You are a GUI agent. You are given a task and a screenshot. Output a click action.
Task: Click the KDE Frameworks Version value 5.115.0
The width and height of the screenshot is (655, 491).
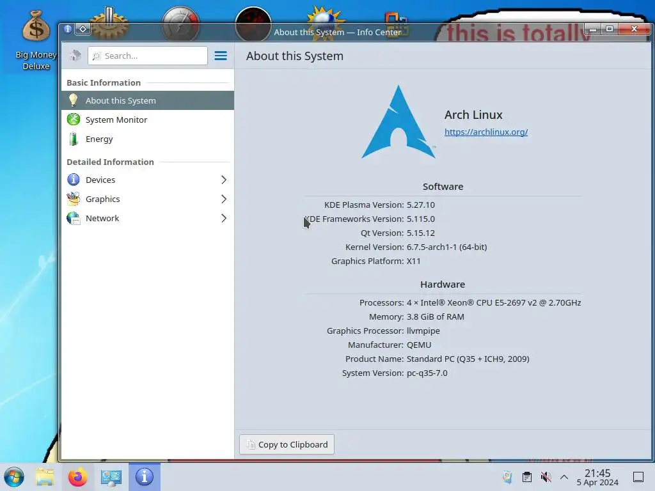pyautogui.click(x=421, y=219)
